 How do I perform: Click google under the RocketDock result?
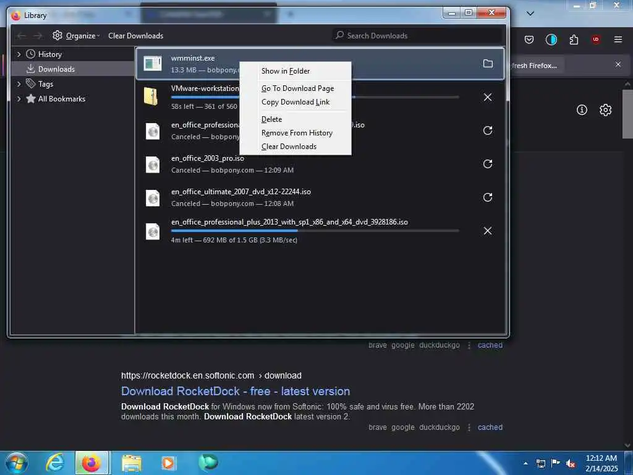pos(403,427)
